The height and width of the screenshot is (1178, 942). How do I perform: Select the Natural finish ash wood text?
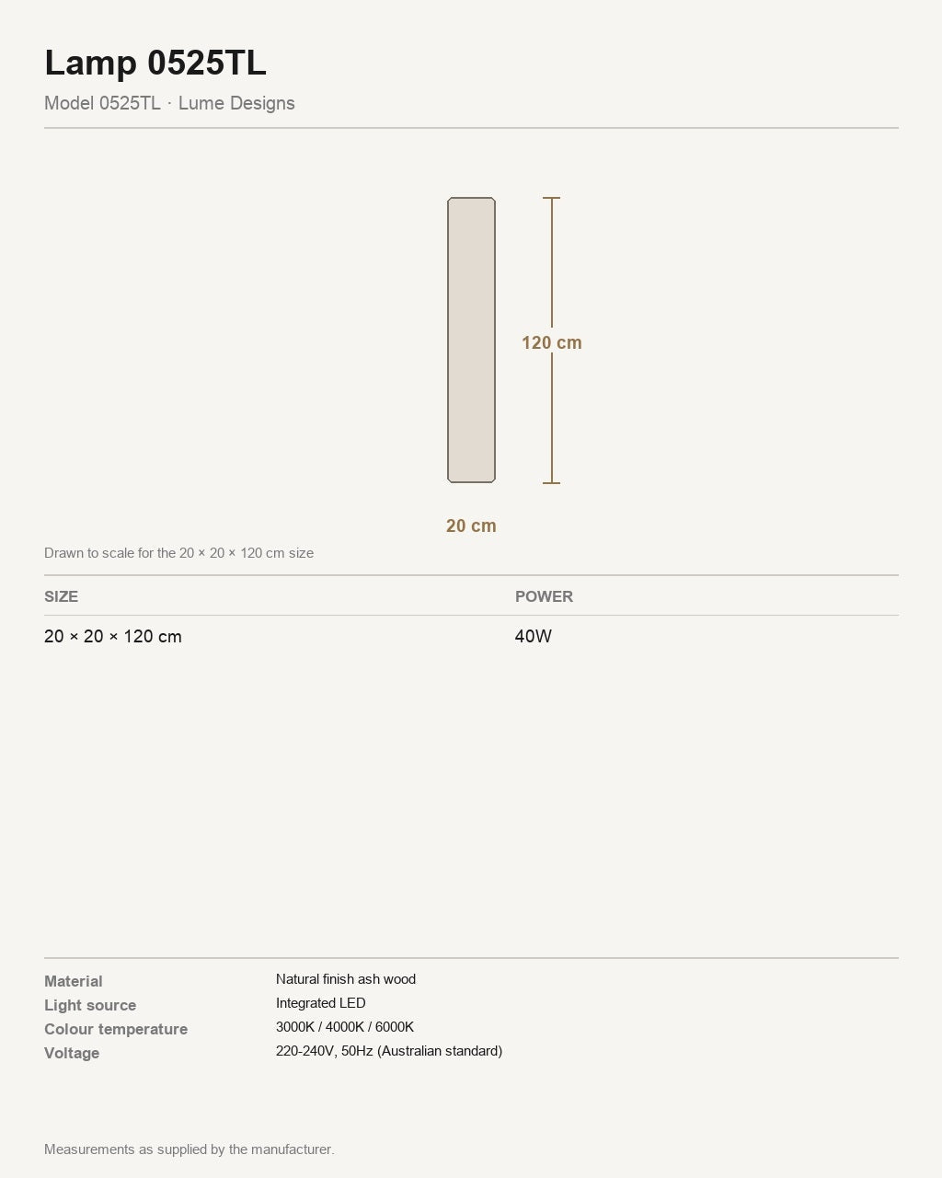(346, 979)
